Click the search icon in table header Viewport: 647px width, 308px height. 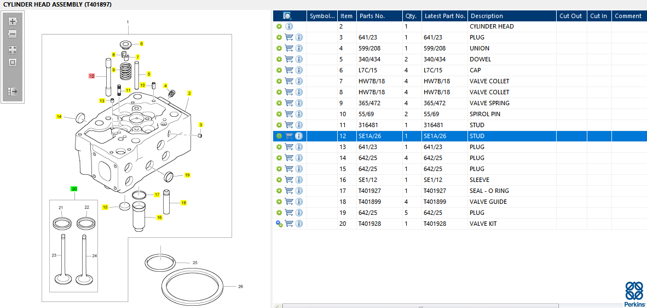[287, 16]
